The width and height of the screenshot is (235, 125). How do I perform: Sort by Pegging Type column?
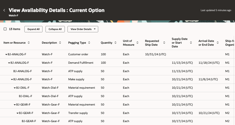click(x=89, y=43)
